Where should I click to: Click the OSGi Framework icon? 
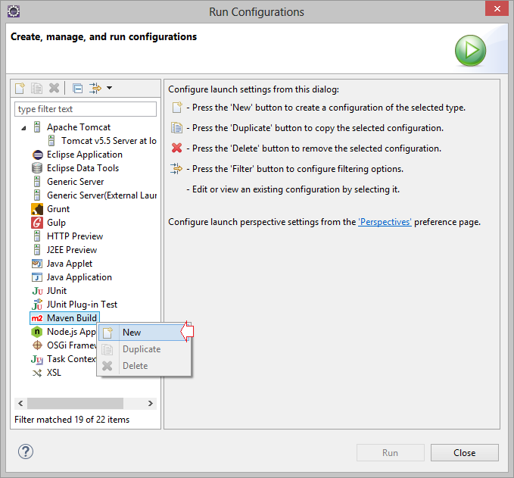click(x=37, y=345)
